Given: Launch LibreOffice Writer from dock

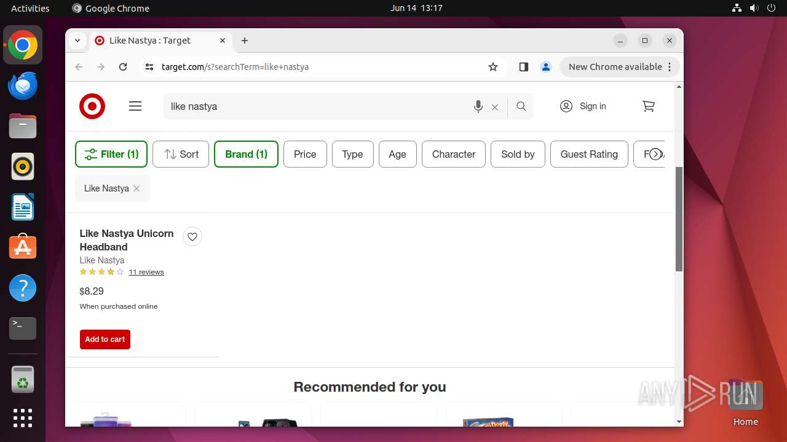Looking at the screenshot, I should point(23,207).
